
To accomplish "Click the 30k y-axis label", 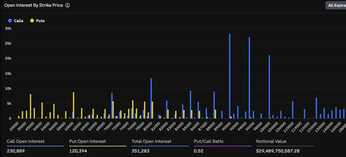I will tap(8, 28).
